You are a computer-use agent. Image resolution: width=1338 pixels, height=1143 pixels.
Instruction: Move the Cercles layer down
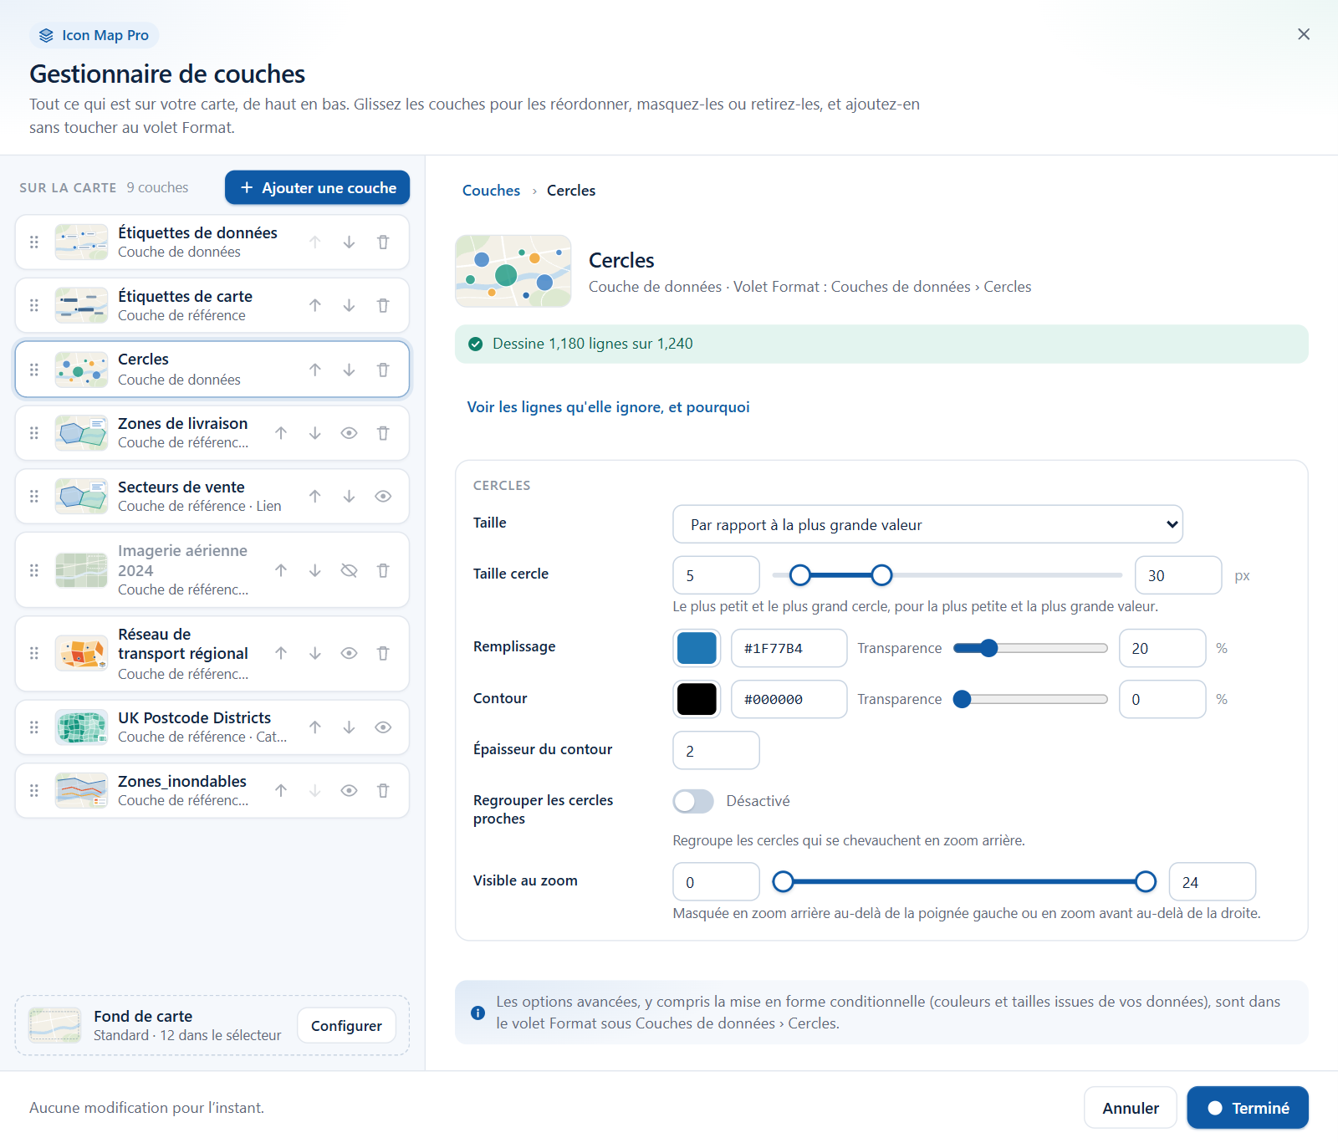coord(349,370)
